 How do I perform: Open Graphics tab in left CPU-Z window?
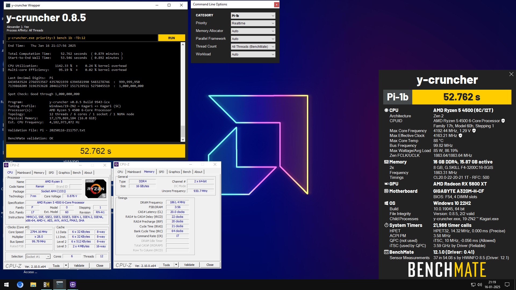click(64, 173)
